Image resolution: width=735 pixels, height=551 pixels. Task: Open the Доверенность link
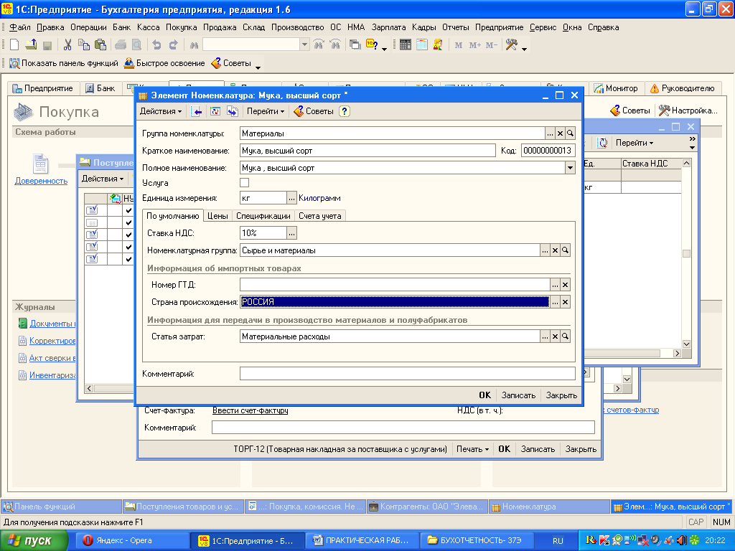point(41,181)
